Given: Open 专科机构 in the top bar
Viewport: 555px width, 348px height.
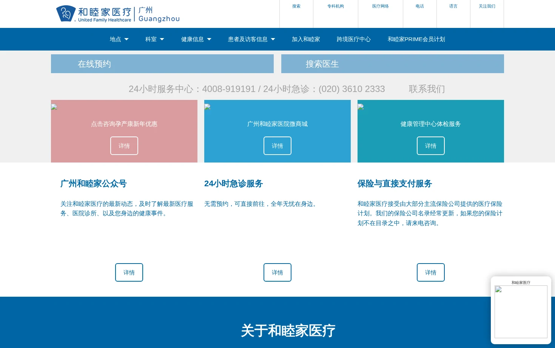Looking at the screenshot, I should 336,6.
